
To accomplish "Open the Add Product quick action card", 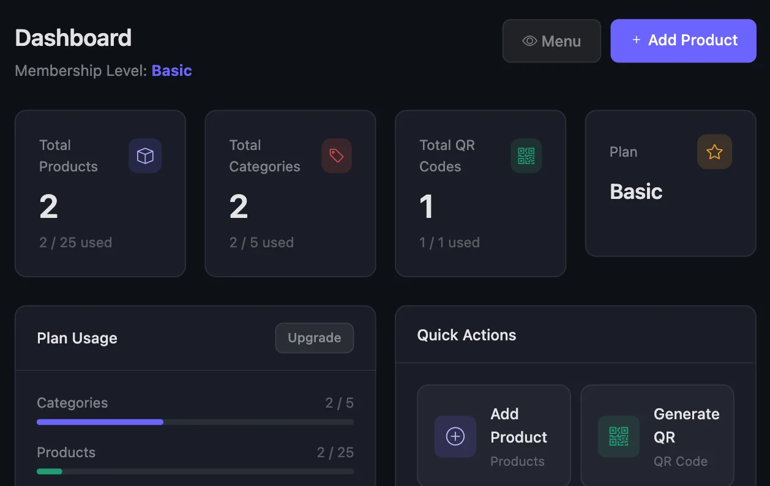I will pos(494,436).
